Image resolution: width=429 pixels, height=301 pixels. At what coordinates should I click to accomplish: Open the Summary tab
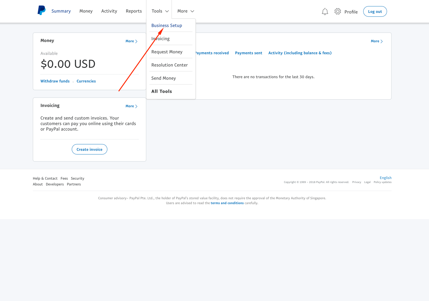pos(61,11)
